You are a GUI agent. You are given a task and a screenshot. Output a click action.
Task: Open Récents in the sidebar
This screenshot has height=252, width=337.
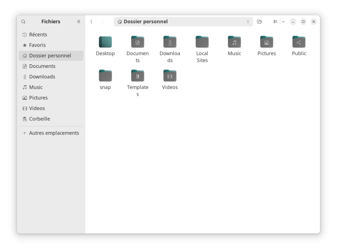[38, 34]
